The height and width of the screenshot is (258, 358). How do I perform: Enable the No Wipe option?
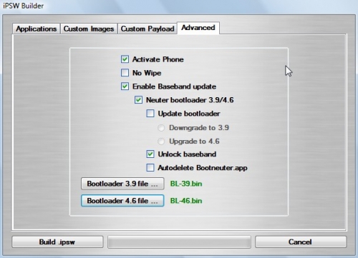125,73
